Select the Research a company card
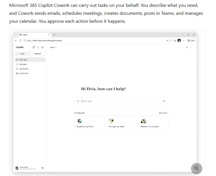Viewport: 216px width, 176px height. (153, 123)
